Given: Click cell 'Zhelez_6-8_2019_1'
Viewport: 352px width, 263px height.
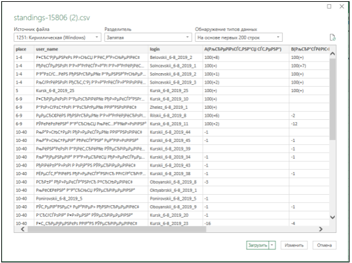Looking at the screenshot, I should (175, 108).
